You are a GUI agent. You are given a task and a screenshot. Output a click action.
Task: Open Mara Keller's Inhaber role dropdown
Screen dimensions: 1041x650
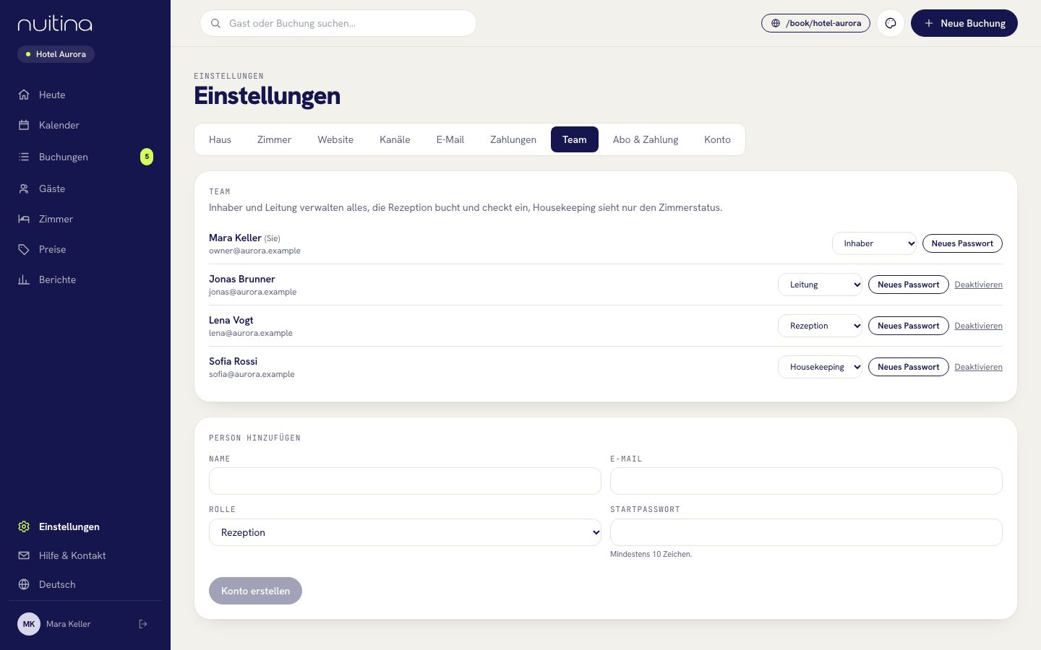[x=874, y=243]
